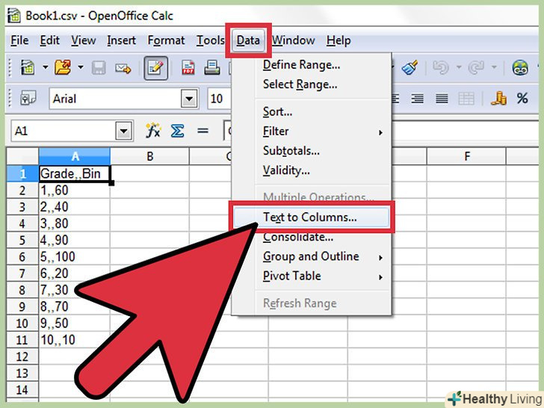Click the Open folder icon

coord(63,67)
